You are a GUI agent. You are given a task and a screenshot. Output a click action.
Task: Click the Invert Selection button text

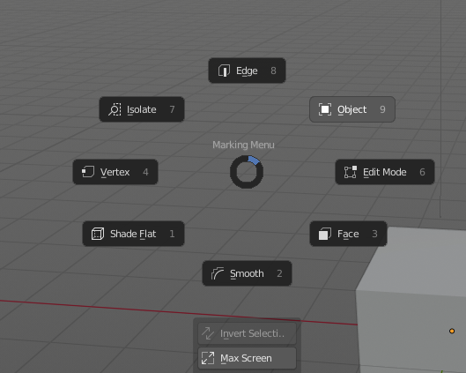pos(252,333)
